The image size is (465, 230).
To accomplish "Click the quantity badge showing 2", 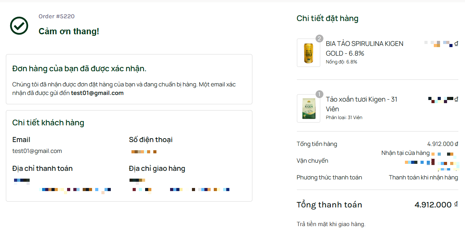I will 319,39.
